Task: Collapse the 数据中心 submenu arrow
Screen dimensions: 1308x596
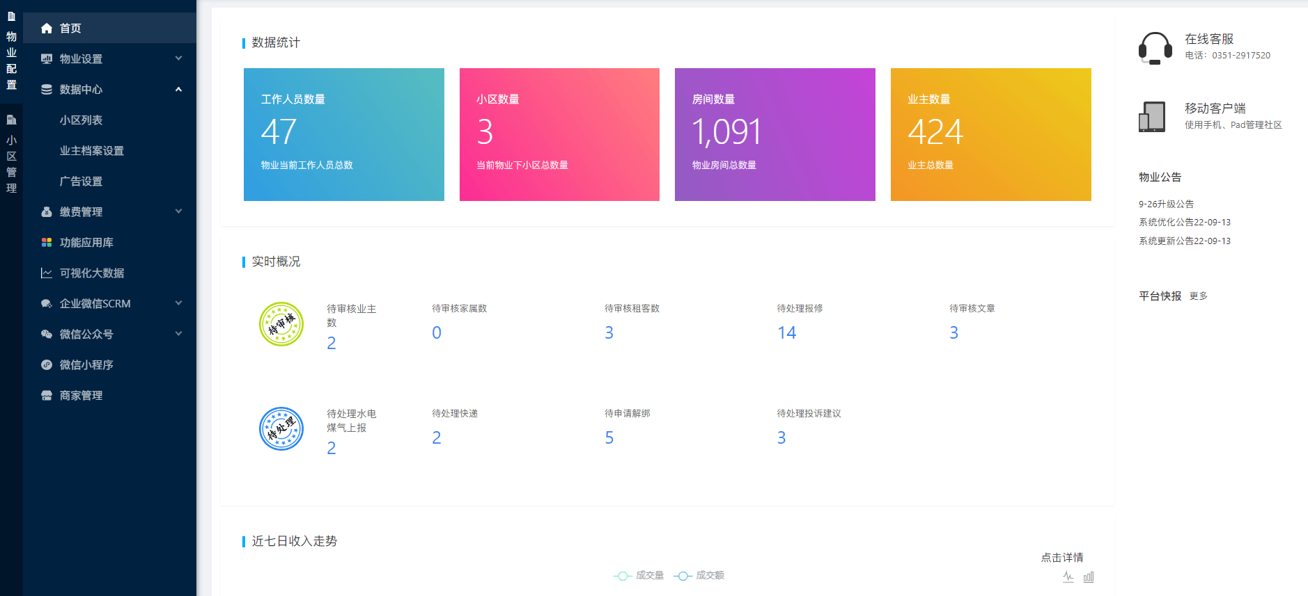Action: tap(178, 89)
